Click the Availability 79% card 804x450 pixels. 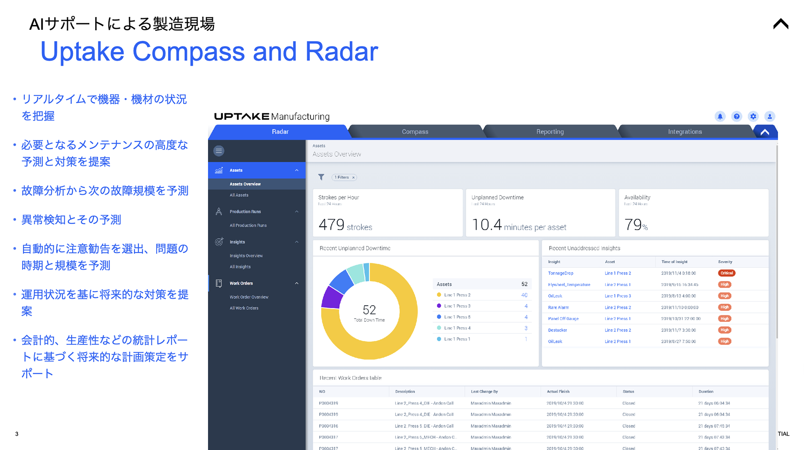pyautogui.click(x=693, y=213)
